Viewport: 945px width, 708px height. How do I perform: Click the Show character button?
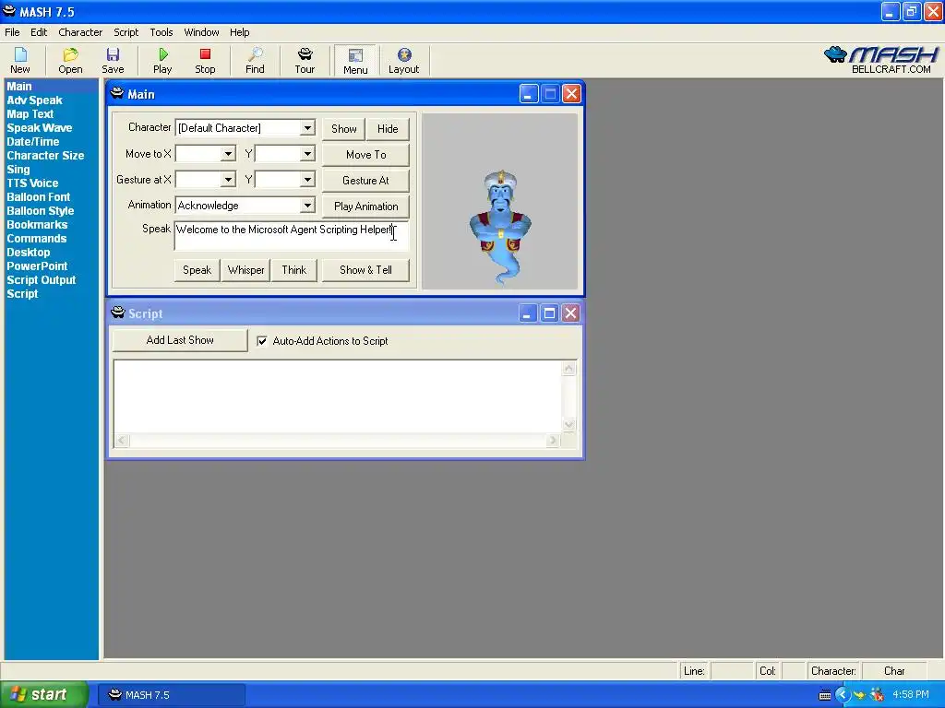(343, 129)
